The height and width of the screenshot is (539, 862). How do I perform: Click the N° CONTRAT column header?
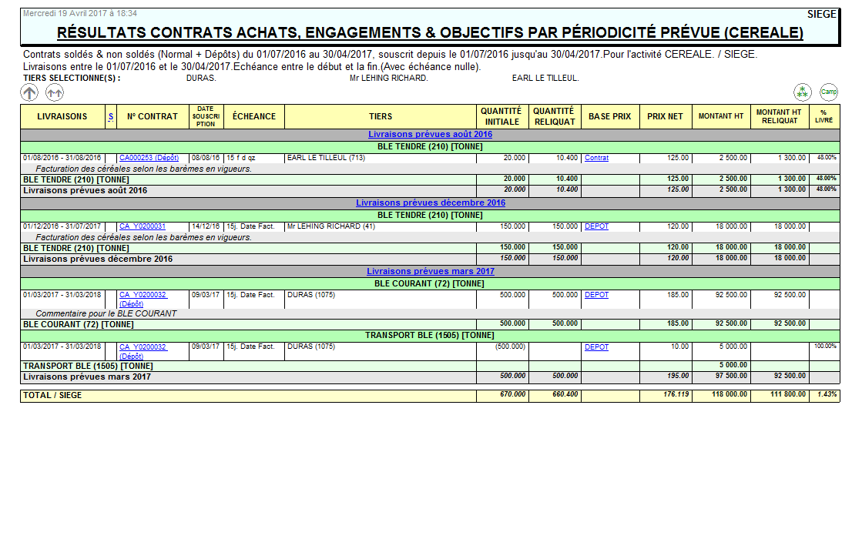[151, 116]
